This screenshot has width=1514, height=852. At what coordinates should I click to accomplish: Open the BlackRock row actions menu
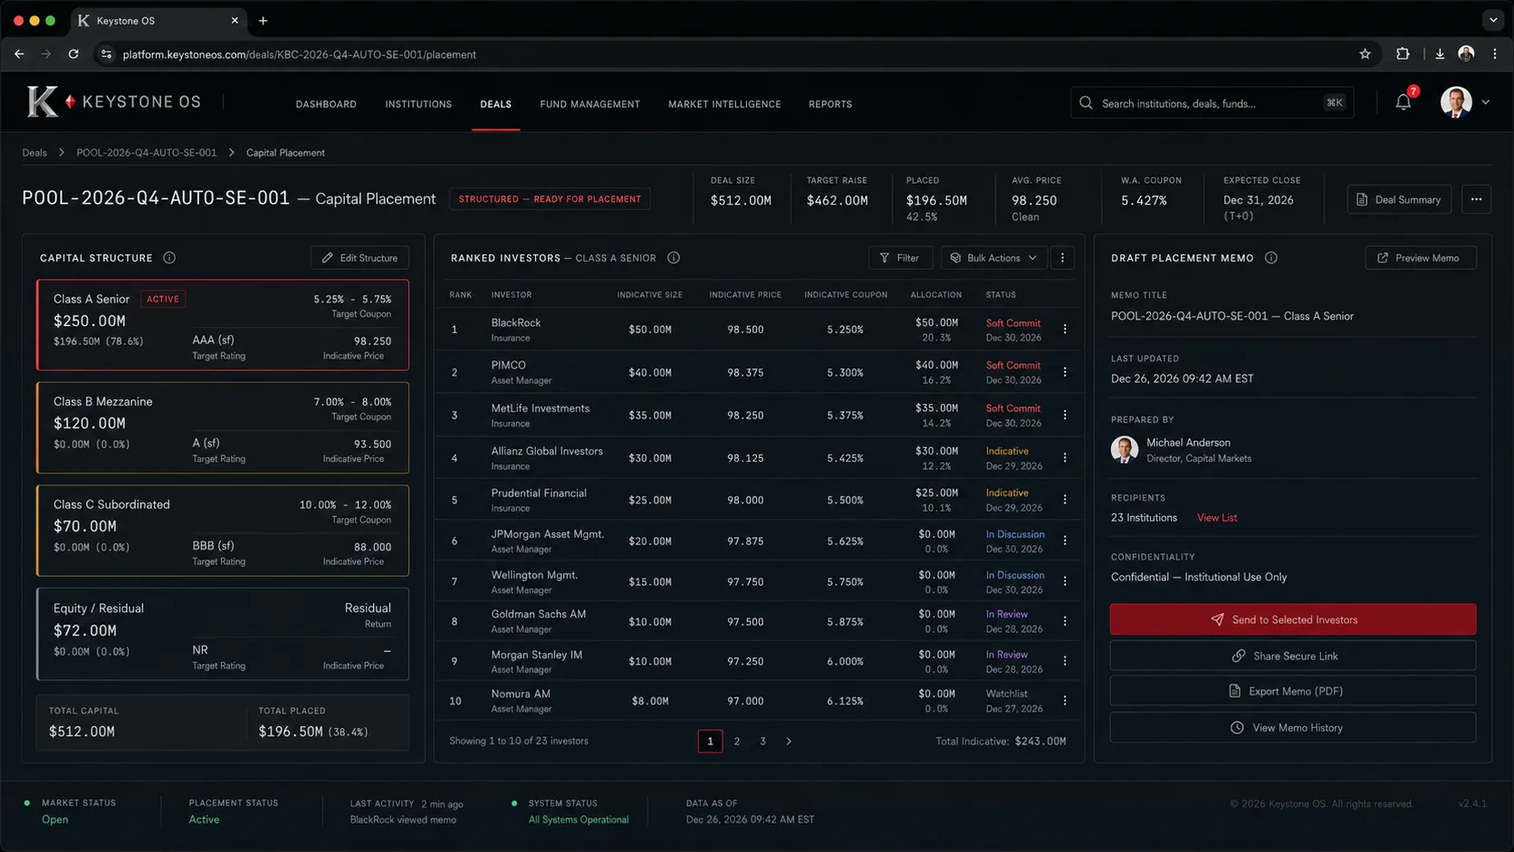pyautogui.click(x=1065, y=330)
